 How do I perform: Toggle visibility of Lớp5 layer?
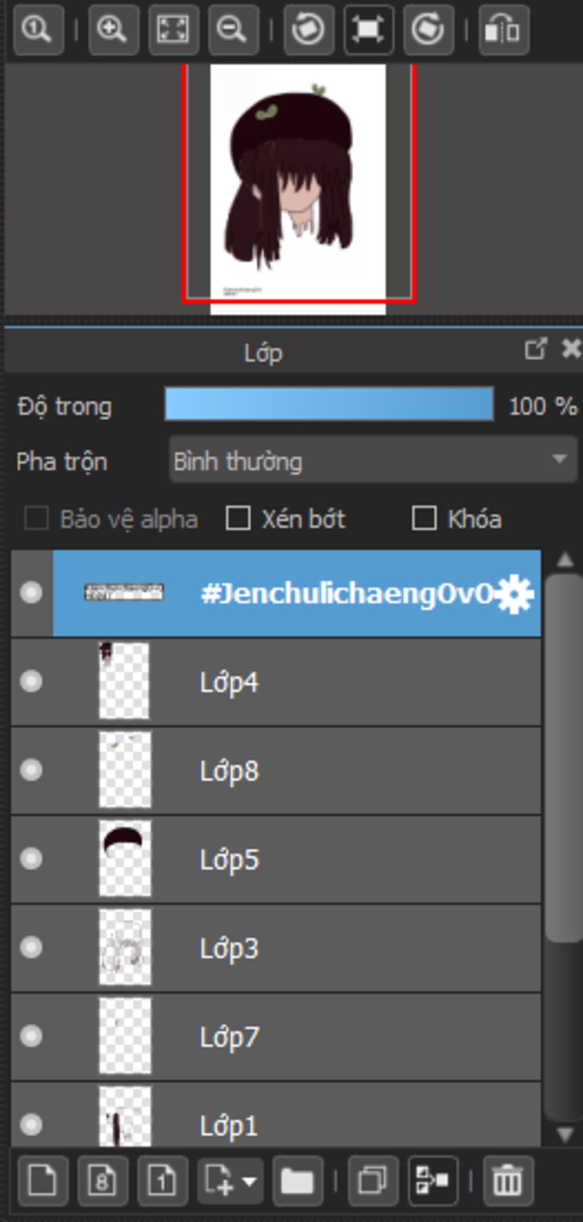(31, 859)
